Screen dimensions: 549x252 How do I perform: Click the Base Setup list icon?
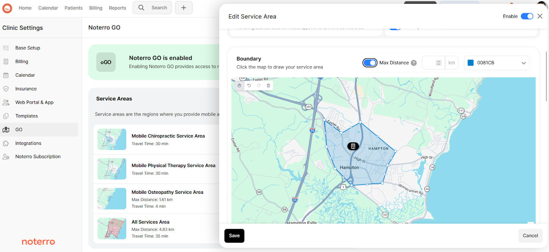(6, 48)
